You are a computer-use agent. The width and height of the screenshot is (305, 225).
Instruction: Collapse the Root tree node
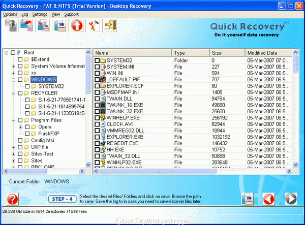[6, 53]
